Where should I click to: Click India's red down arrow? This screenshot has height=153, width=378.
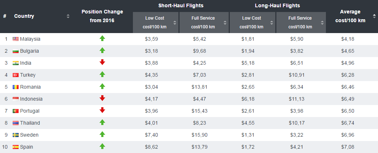click(x=102, y=63)
